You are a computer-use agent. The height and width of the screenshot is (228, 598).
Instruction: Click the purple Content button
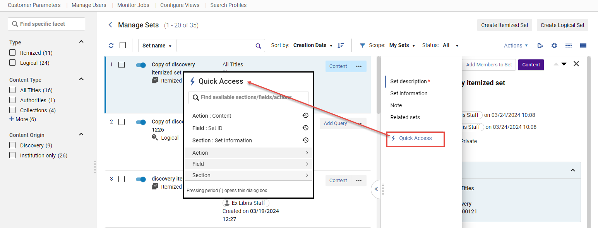tap(531, 65)
